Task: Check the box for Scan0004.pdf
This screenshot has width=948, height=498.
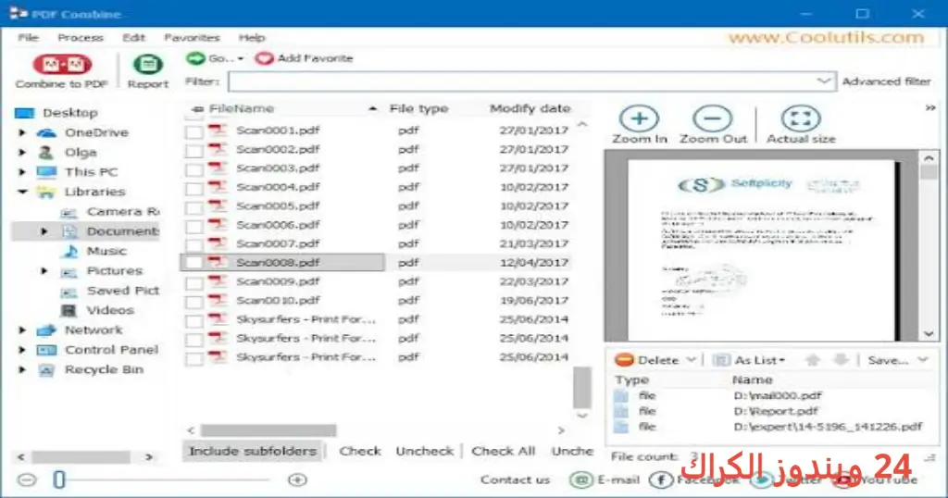Action: 194,189
